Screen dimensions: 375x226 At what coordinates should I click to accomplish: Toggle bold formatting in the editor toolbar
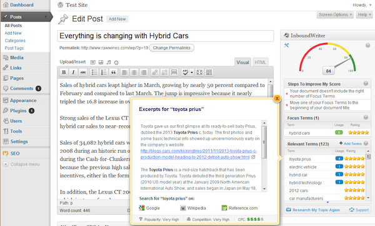click(64, 73)
